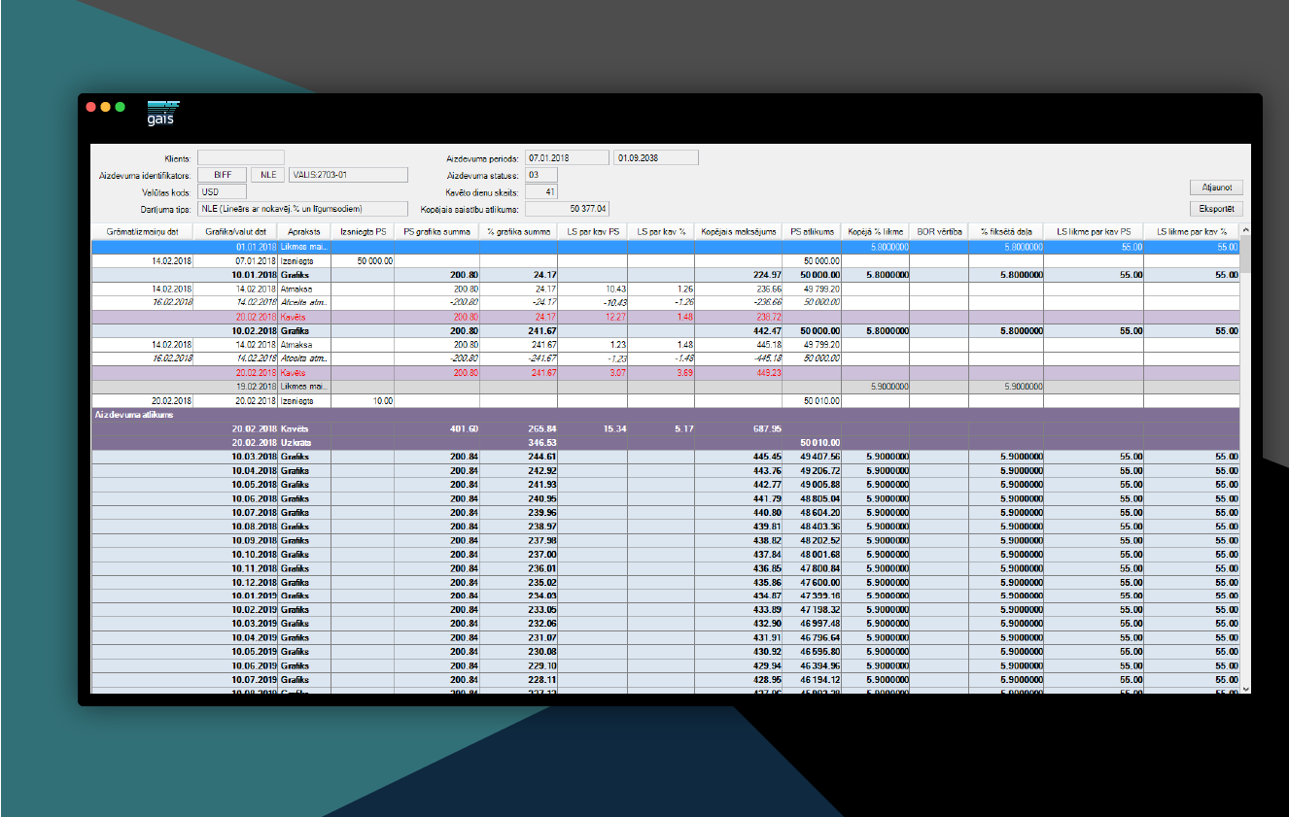Viewport: 1289px width, 817px height.
Task: Click the Darījuma tips field with NLE description
Action: (302, 208)
